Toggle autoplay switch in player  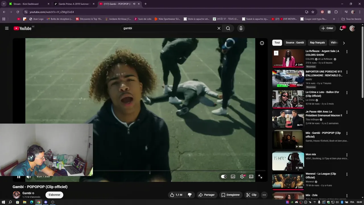pos(224,177)
